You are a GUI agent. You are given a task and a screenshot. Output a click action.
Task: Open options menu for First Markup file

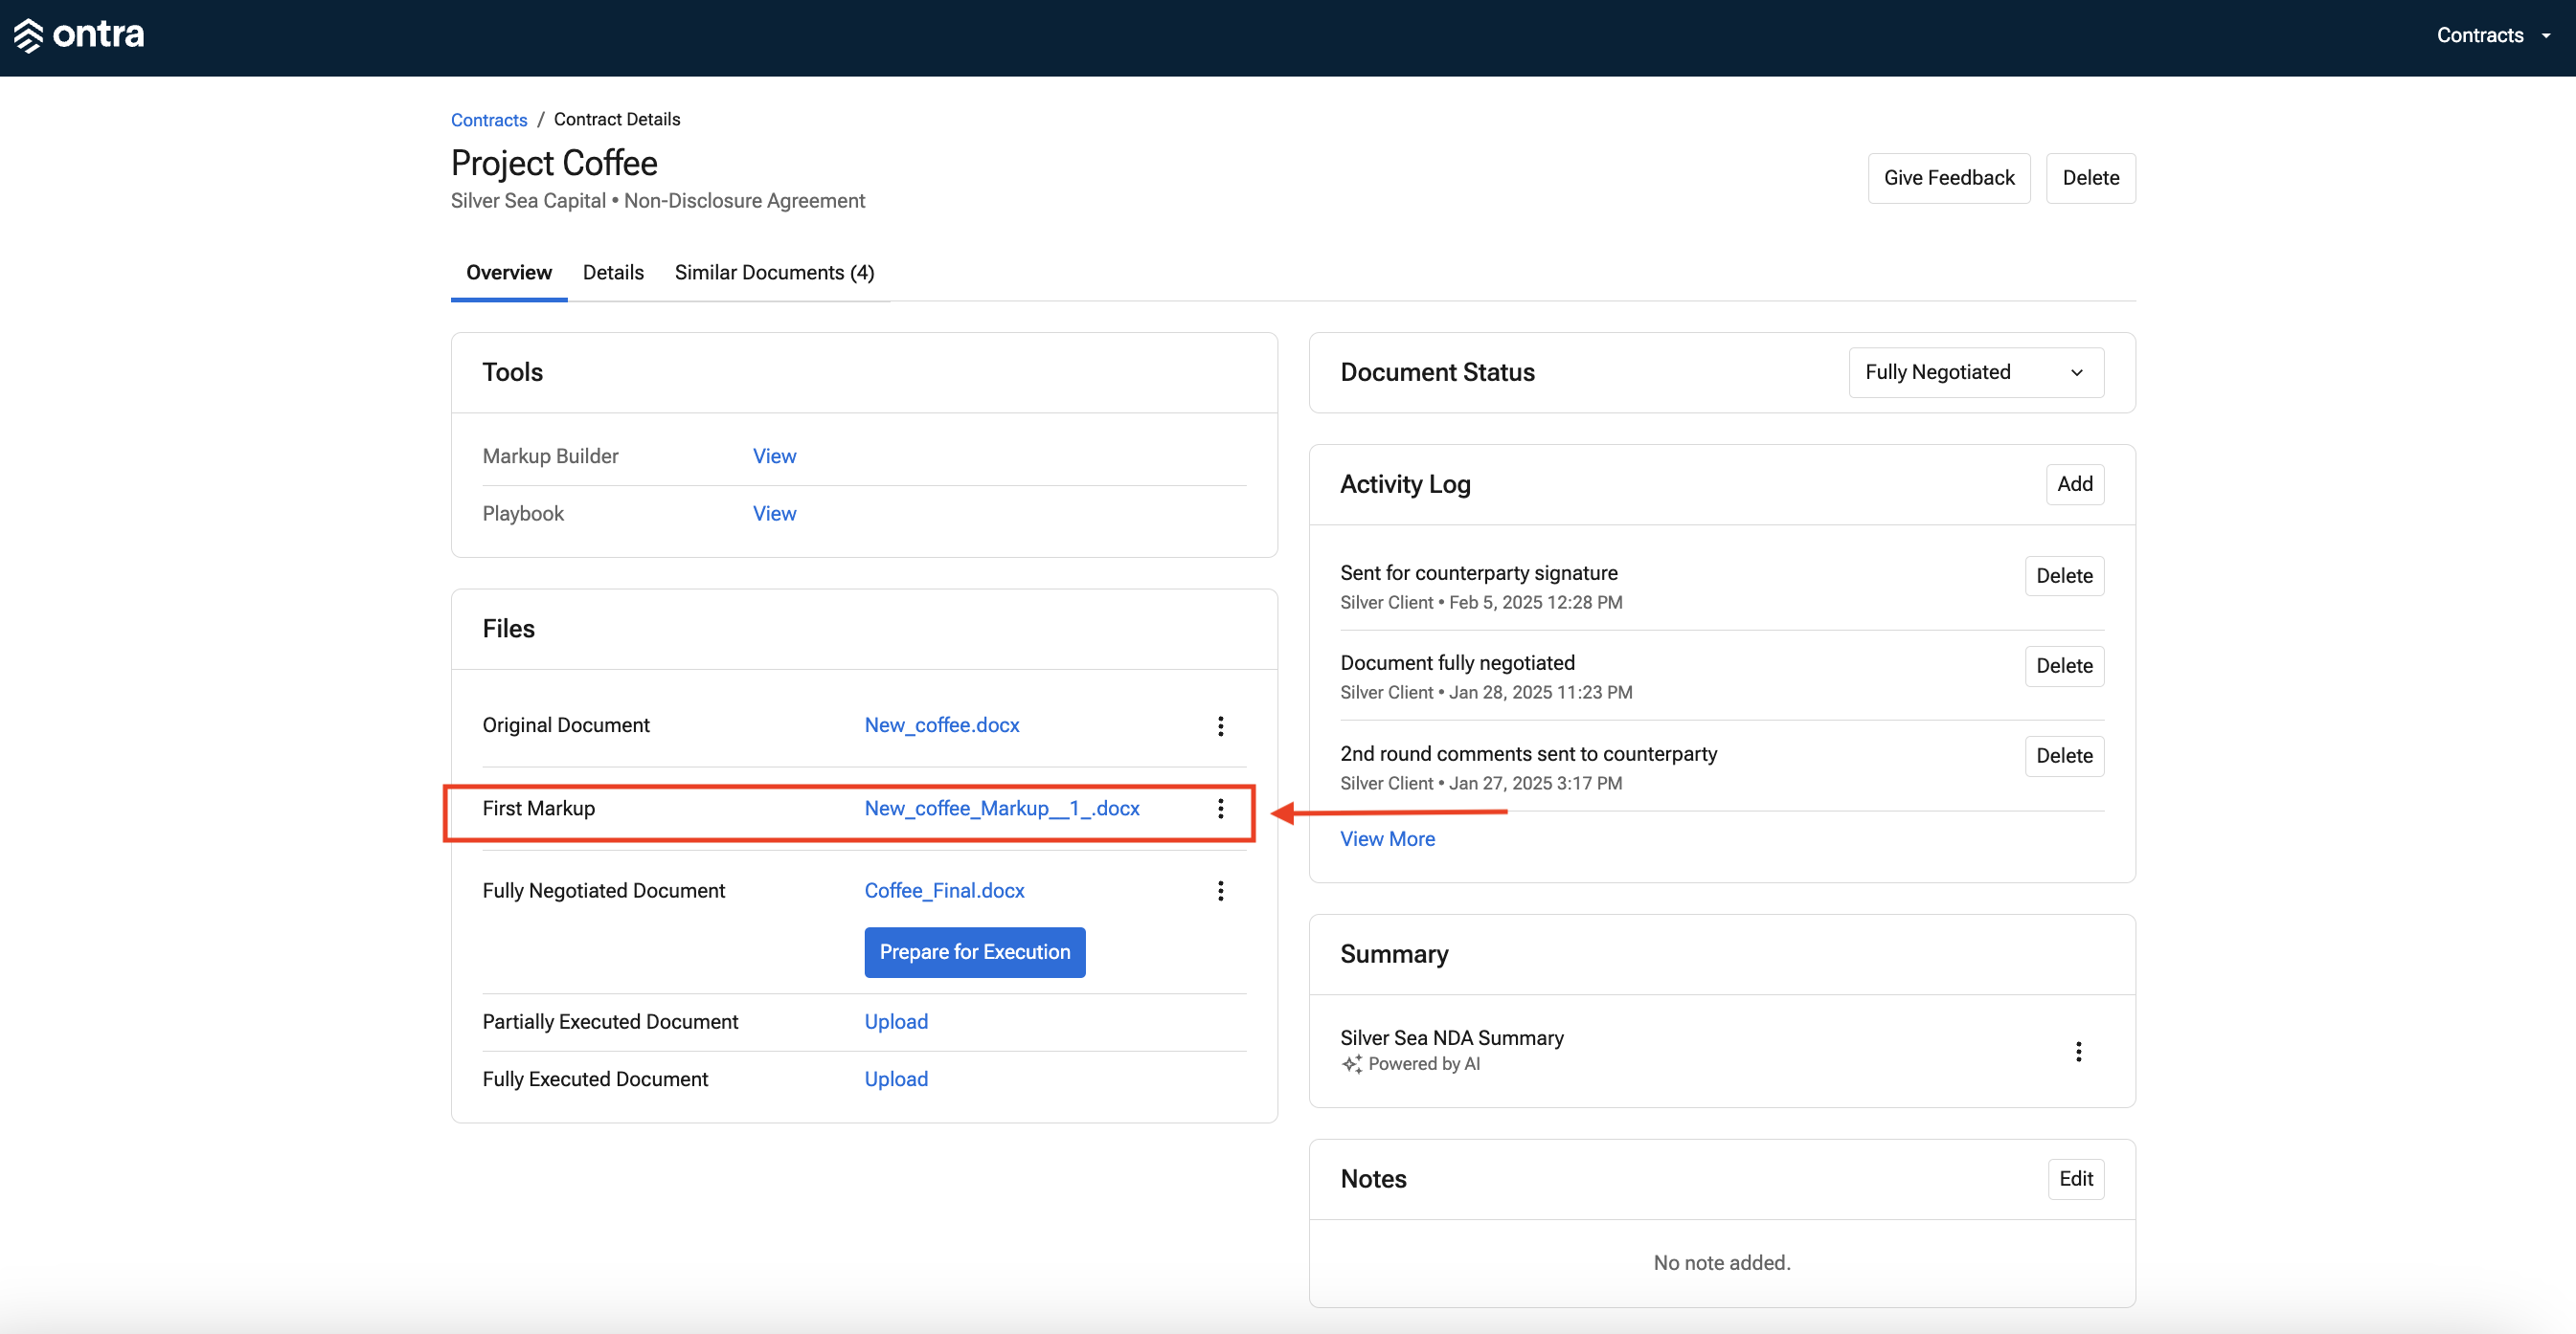(1220, 809)
